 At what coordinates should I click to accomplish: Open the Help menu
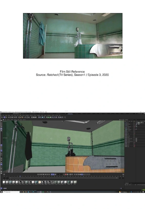tap(60, 115)
